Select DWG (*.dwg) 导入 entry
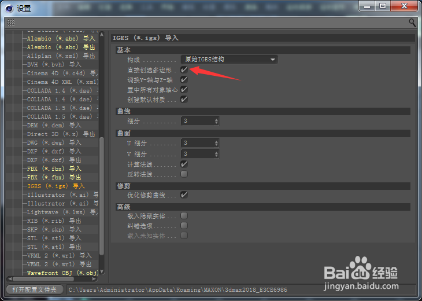 (x=54, y=142)
